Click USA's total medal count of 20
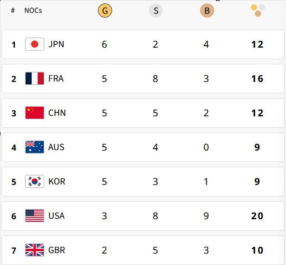Screen dimensions: 286x265 click(257, 216)
